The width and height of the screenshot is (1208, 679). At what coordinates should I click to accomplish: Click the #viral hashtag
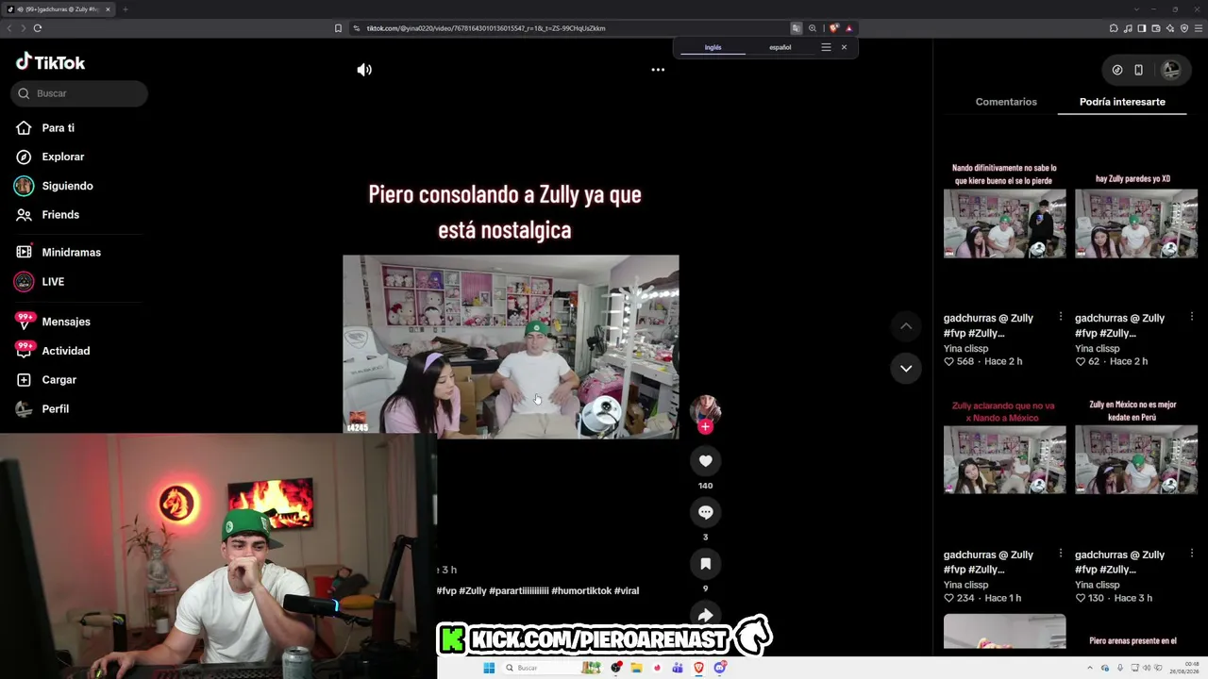pos(627,590)
